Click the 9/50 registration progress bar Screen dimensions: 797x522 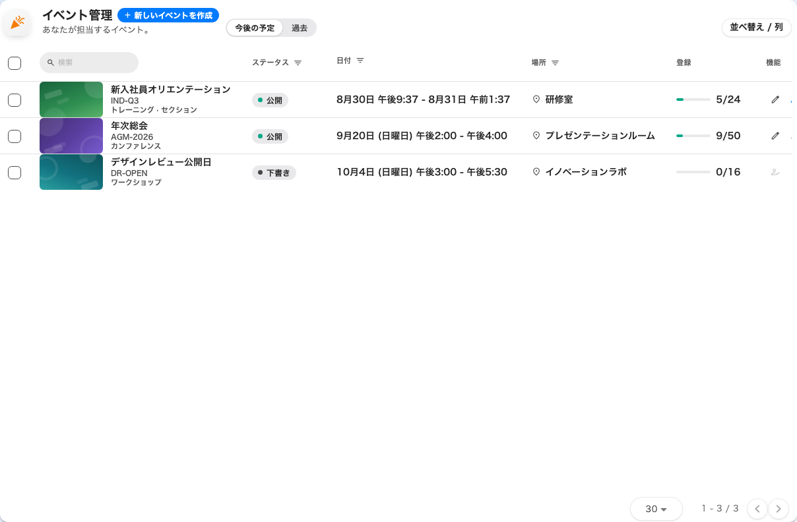(x=693, y=136)
